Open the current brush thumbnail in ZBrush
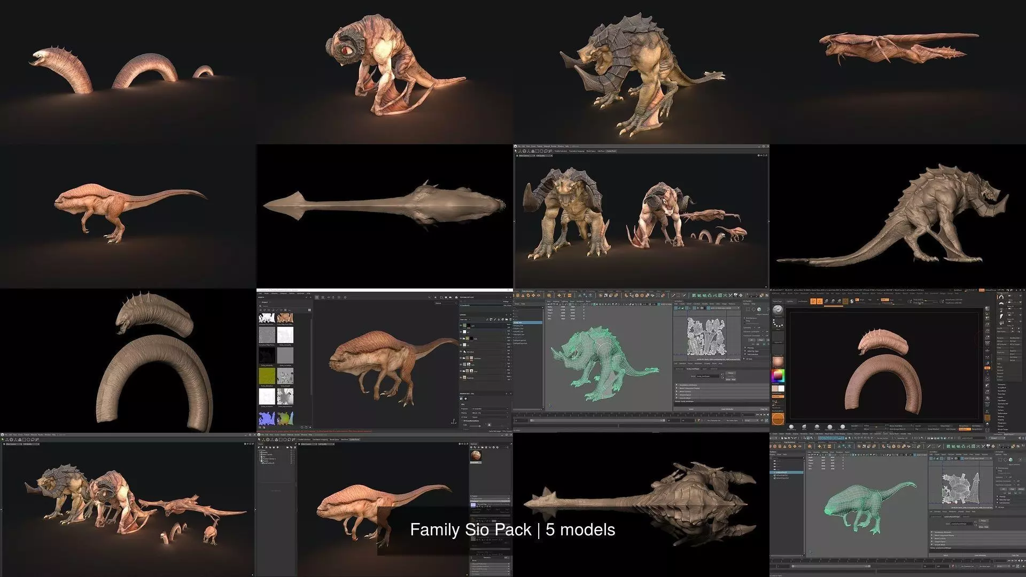This screenshot has height=577, width=1026. [778, 310]
